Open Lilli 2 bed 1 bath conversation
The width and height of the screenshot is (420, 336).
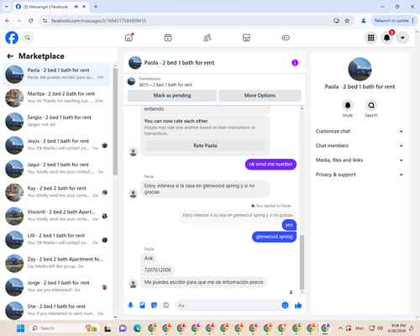pyautogui.click(x=56, y=240)
